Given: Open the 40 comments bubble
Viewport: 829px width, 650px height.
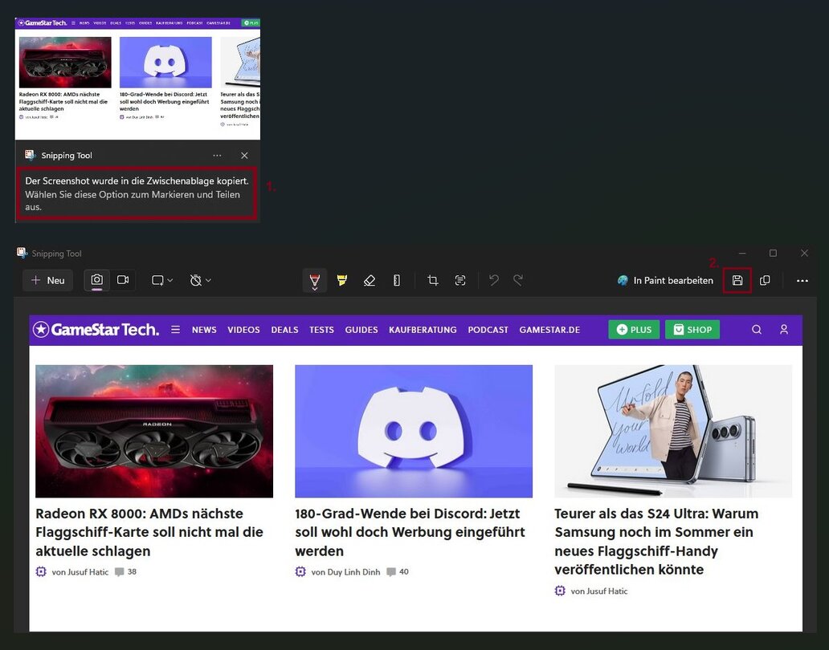Looking at the screenshot, I should [398, 572].
